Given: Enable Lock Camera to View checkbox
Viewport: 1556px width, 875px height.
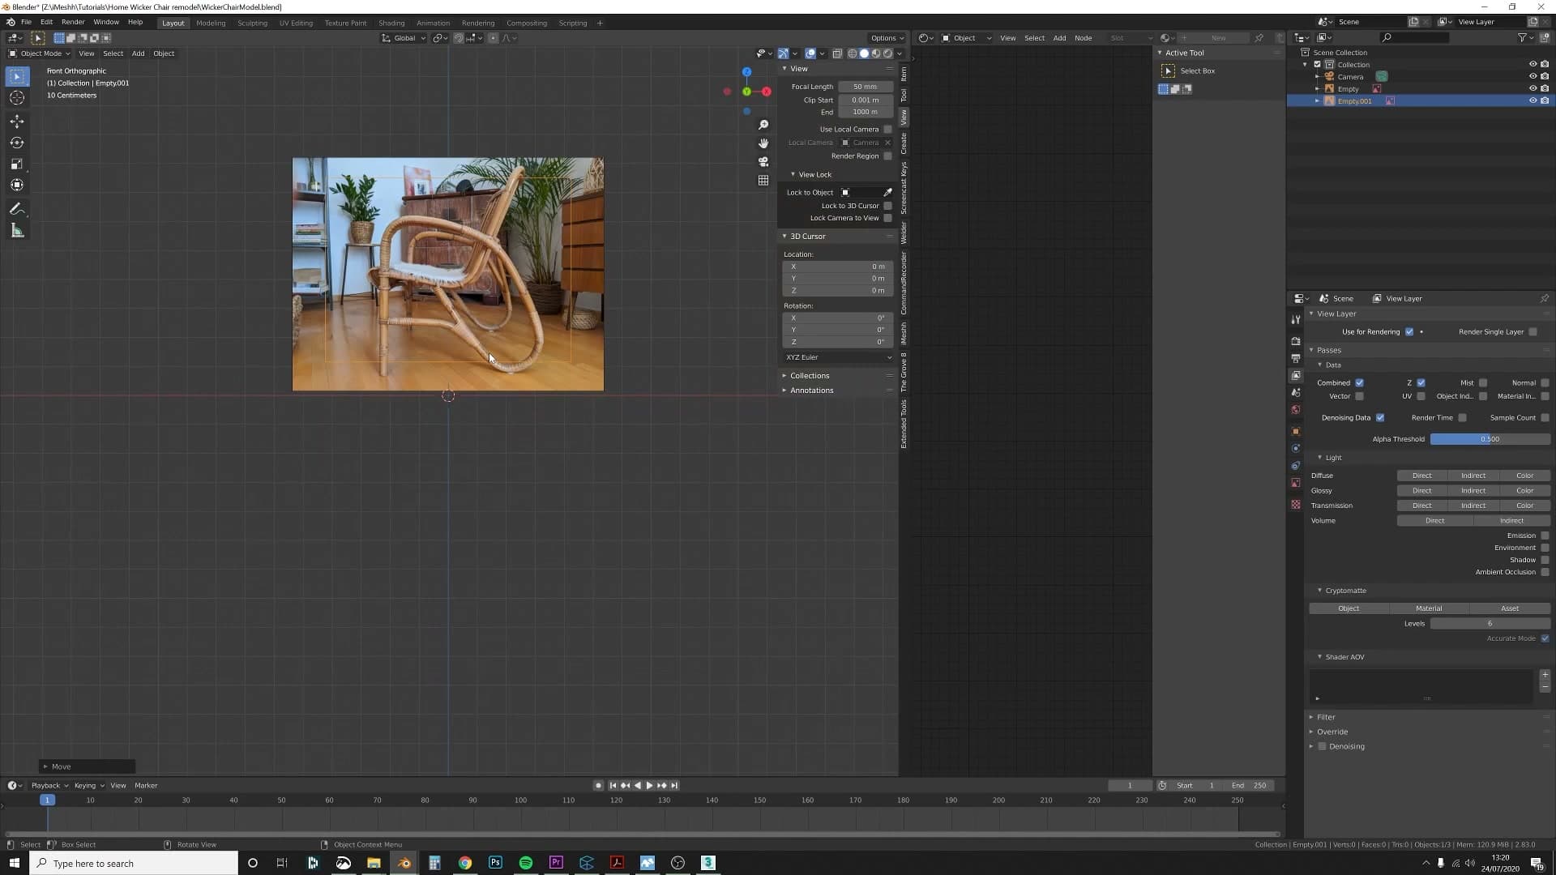Looking at the screenshot, I should (887, 218).
